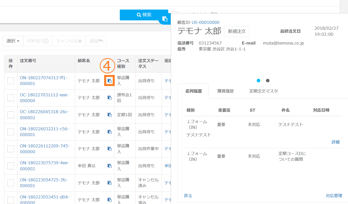Open customer icon for order ON-180226112209-745-000000
The height and width of the screenshot is (204, 348).
(109, 149)
